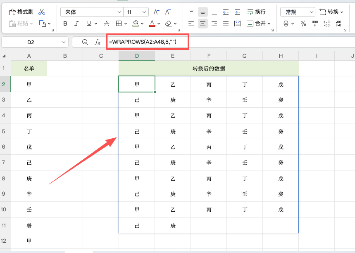
Task: Apply thousands separator format
Action: click(x=315, y=24)
